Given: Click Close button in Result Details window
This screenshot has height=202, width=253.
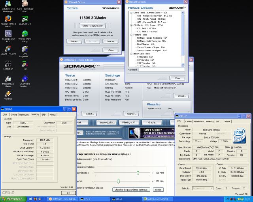Looking at the screenshot, I should [x=177, y=78].
